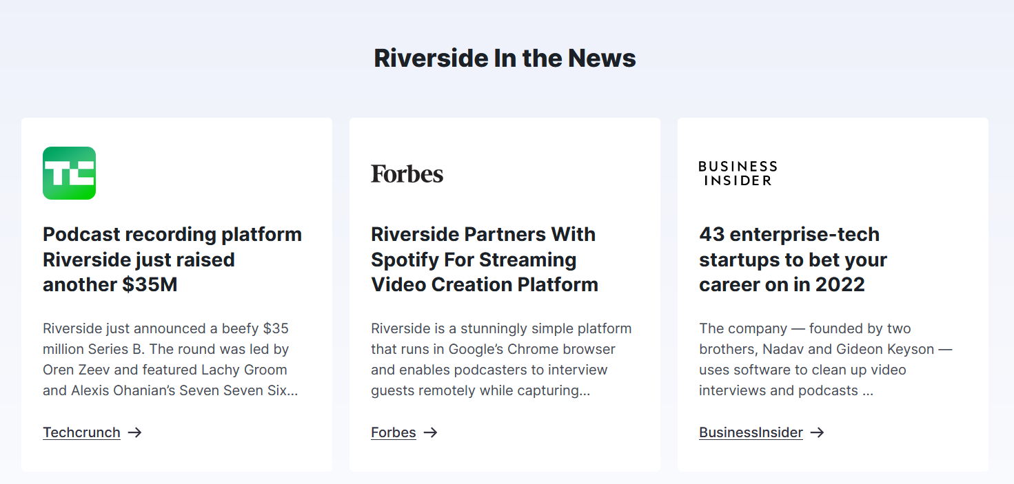The image size is (1014, 484).
Task: Click the arrow next to Forbes link
Action: coord(430,432)
